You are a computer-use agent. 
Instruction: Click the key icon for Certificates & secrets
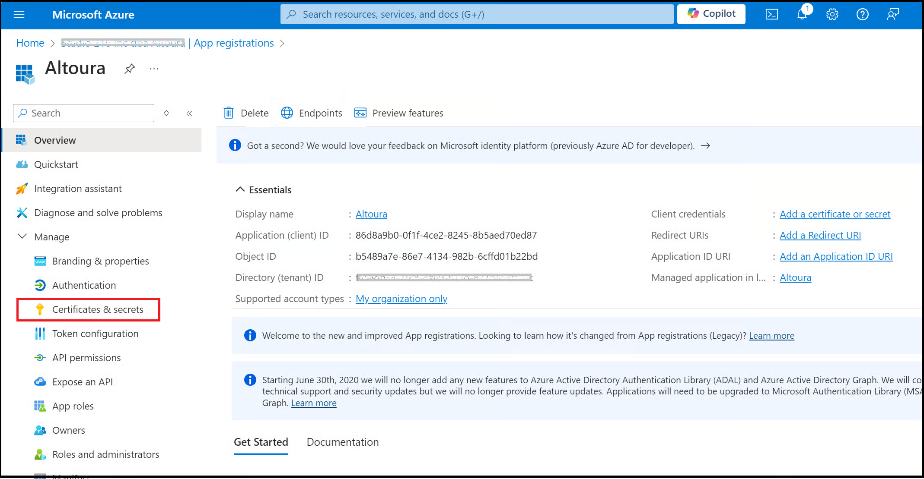pos(40,309)
